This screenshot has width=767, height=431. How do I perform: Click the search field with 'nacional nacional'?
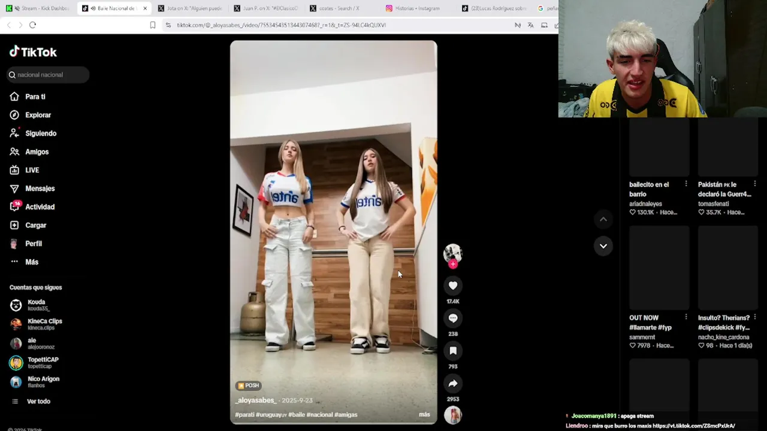click(48, 75)
